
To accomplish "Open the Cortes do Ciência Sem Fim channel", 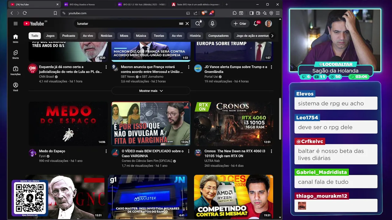I will click(x=147, y=161).
